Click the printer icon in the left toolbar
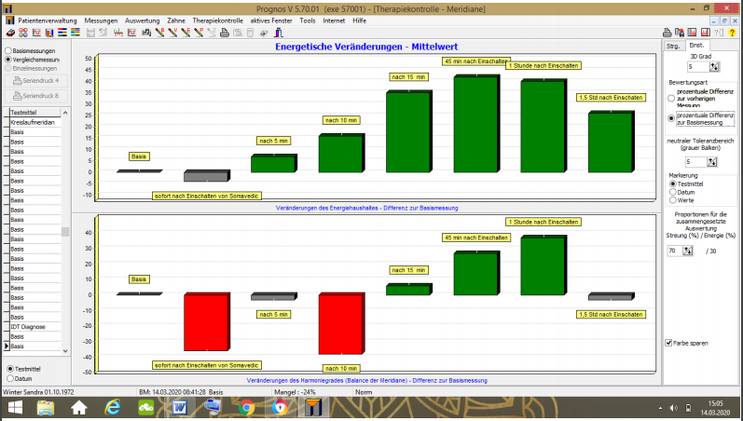743x421 pixels. pyautogui.click(x=224, y=34)
